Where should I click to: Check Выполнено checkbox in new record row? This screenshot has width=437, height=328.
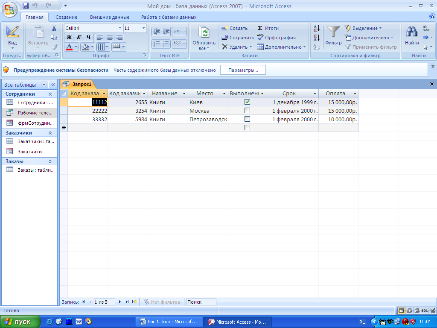247,127
